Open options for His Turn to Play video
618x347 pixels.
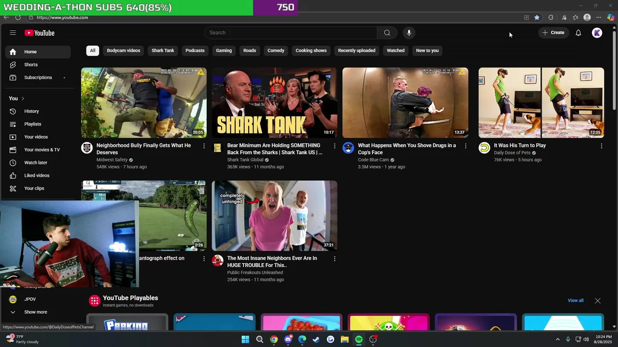click(601, 146)
